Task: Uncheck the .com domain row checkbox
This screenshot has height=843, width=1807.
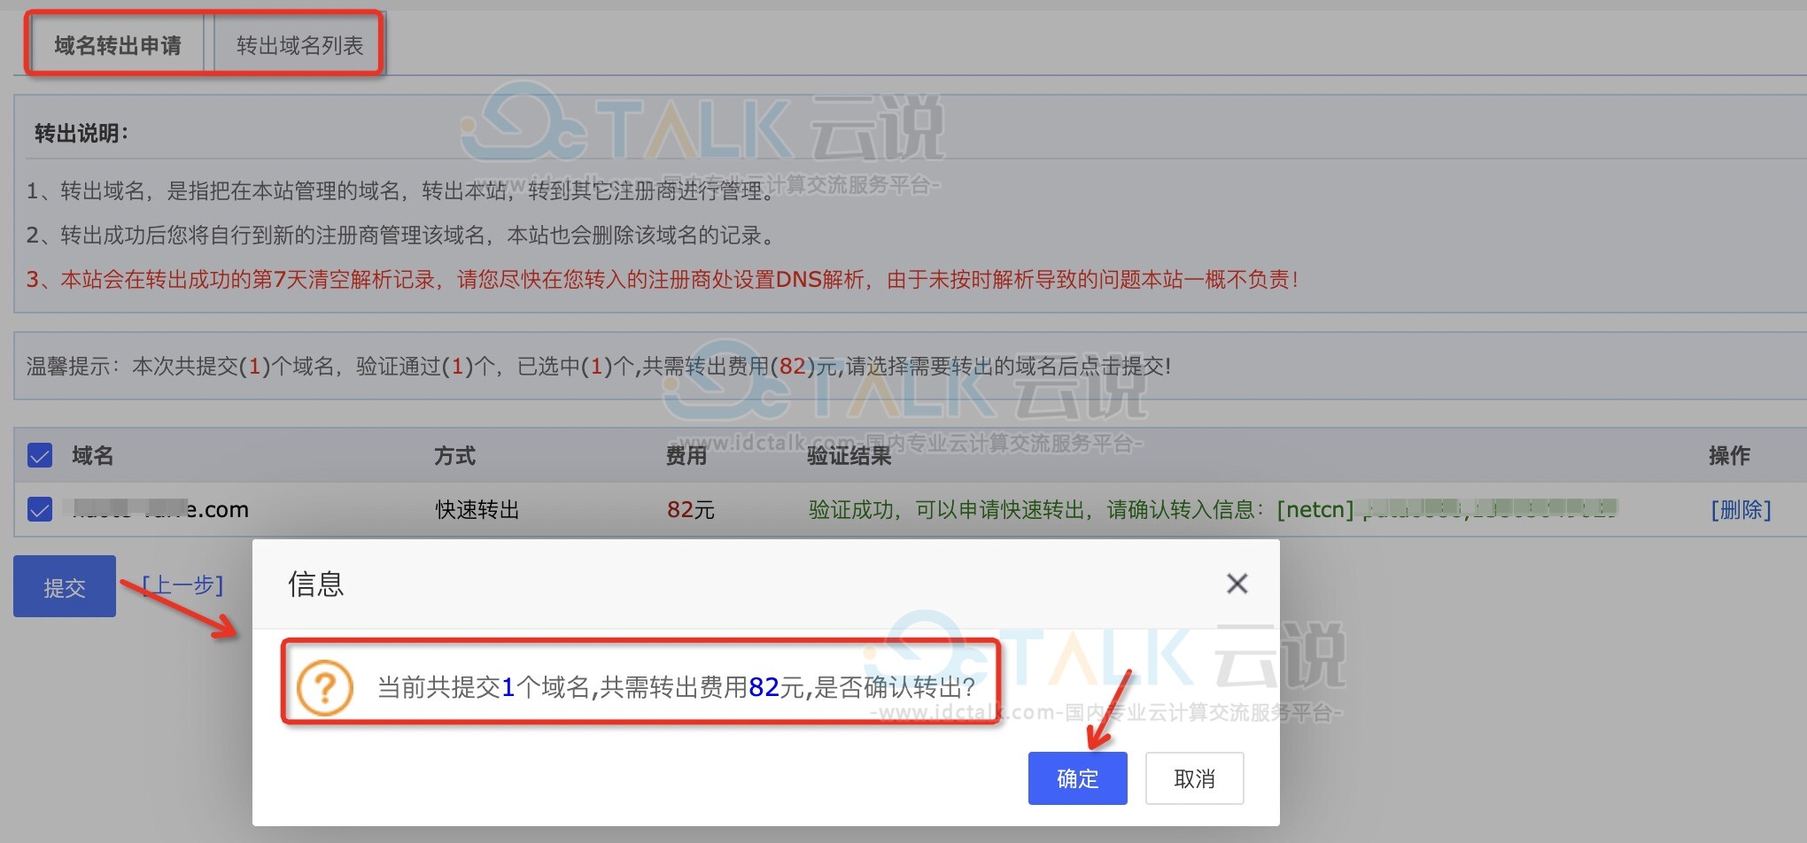Action: (x=40, y=509)
